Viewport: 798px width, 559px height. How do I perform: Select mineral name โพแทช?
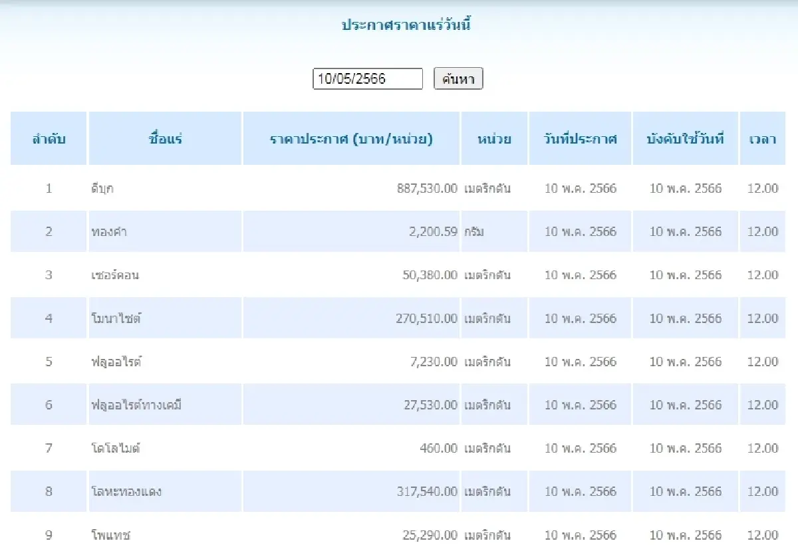click(x=110, y=534)
